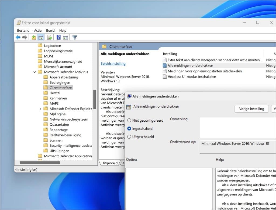276x210 pixels.
Task: Click the dialog title bar icon of Alle meldingen onderdrukken
Action: [129, 96]
